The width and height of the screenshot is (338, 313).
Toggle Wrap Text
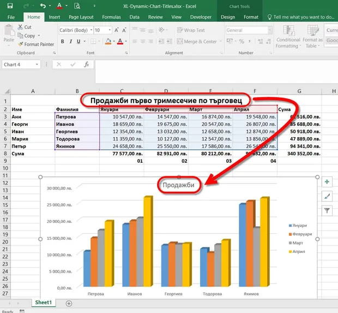pyautogui.click(x=191, y=30)
